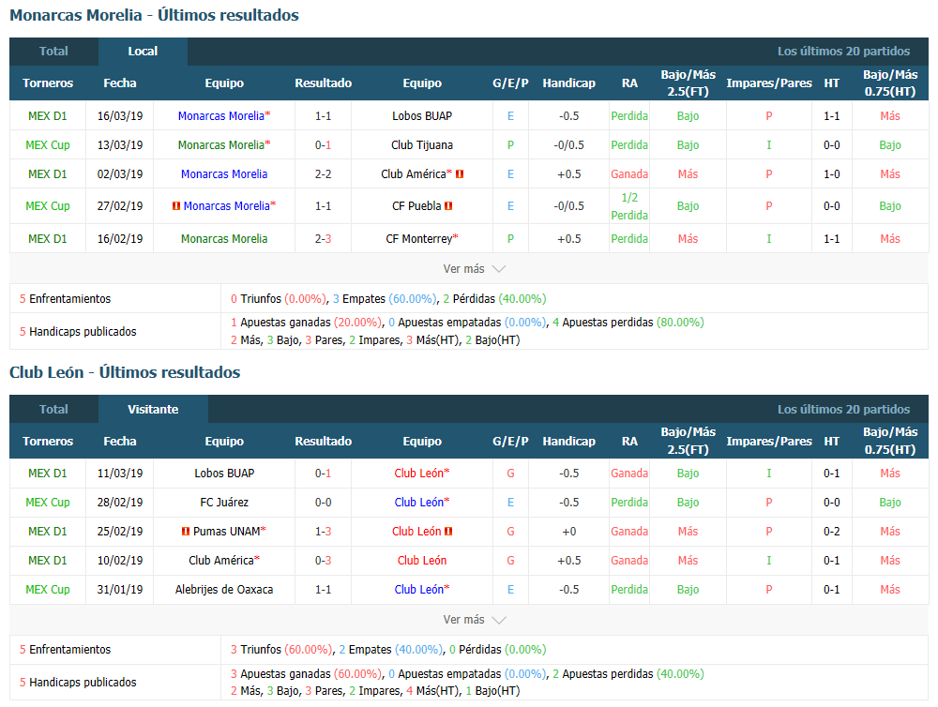Open MEX D1 tournament on 11/03/19 row
The image size is (938, 707).
[48, 474]
